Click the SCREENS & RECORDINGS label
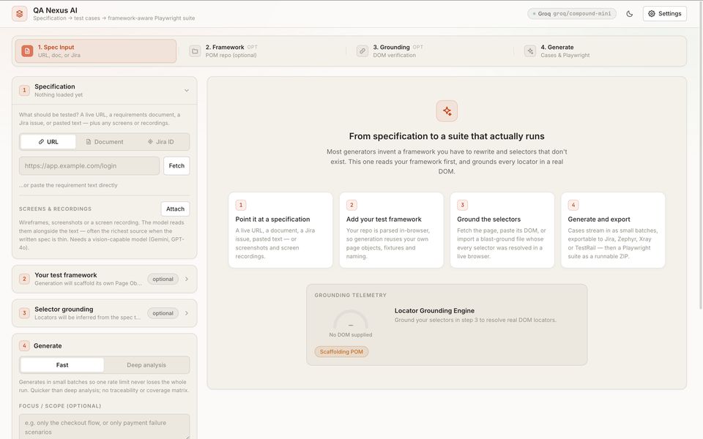Viewport: 703px width, 439px height. 55,209
